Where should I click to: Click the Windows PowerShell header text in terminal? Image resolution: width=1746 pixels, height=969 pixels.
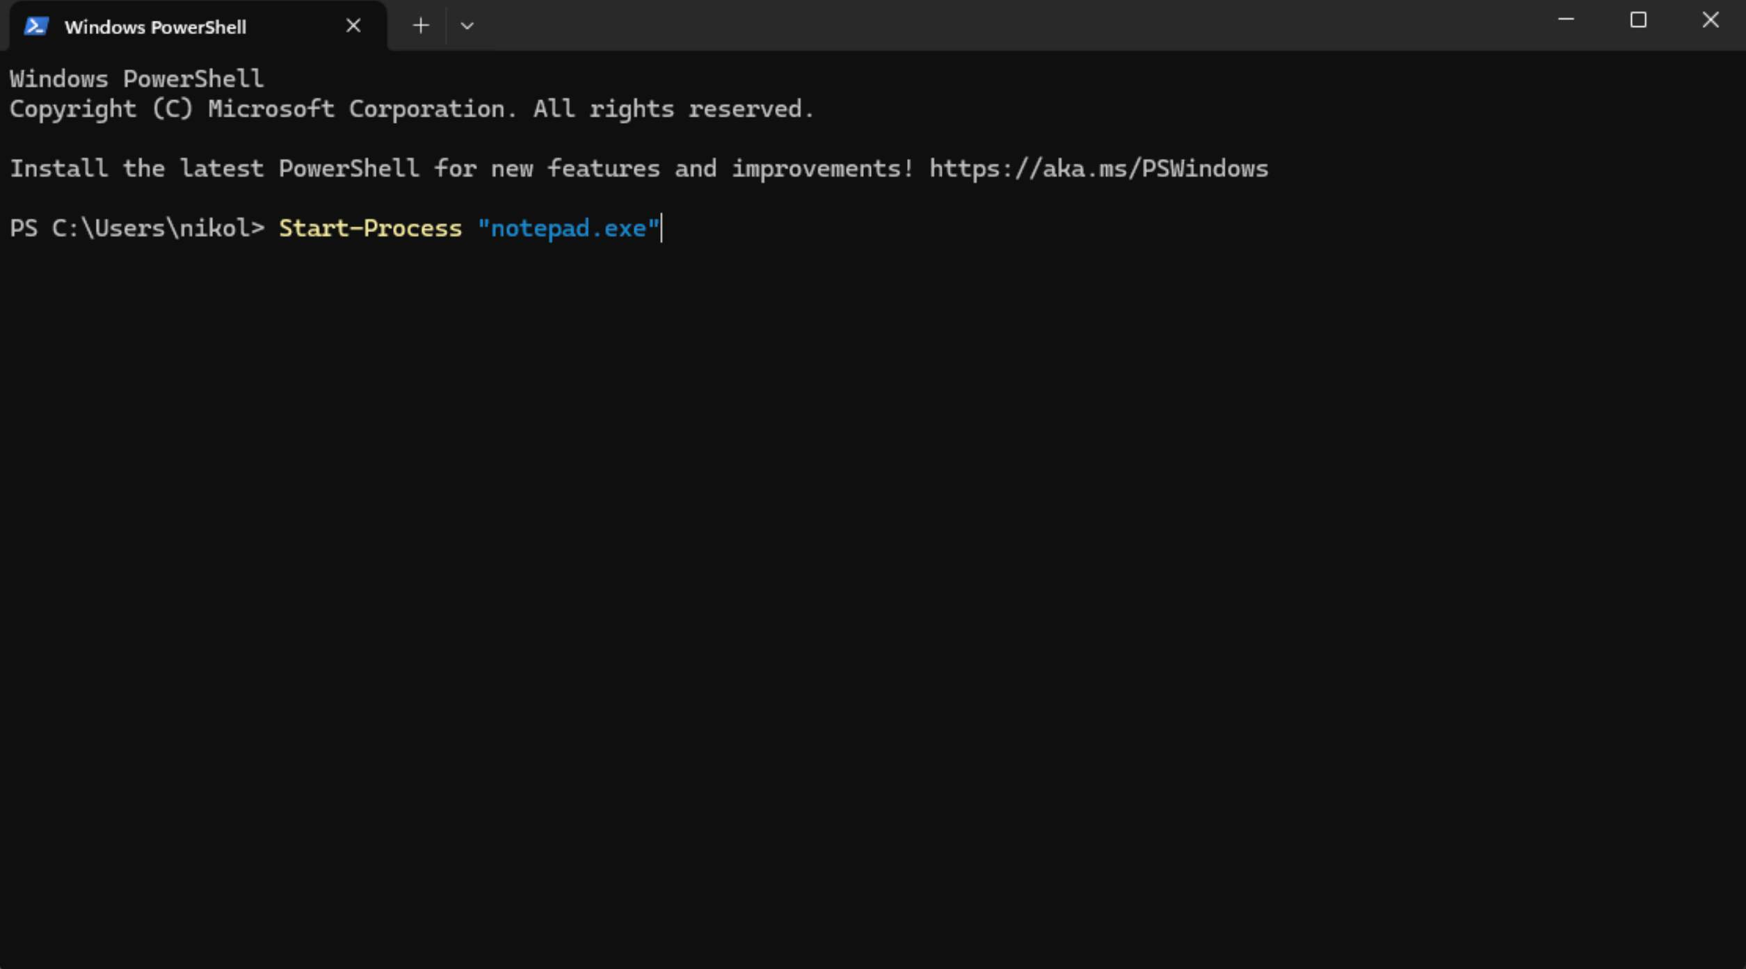(x=137, y=79)
